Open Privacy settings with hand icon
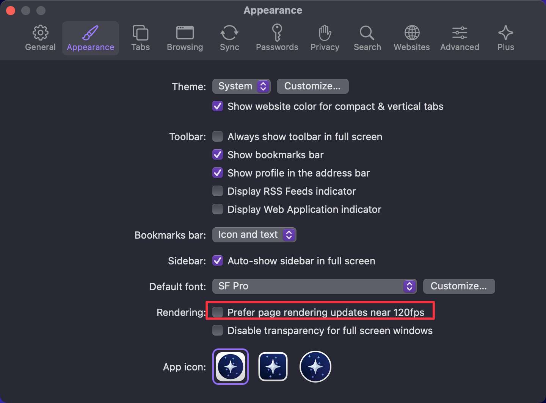This screenshot has height=403, width=546. (325, 38)
